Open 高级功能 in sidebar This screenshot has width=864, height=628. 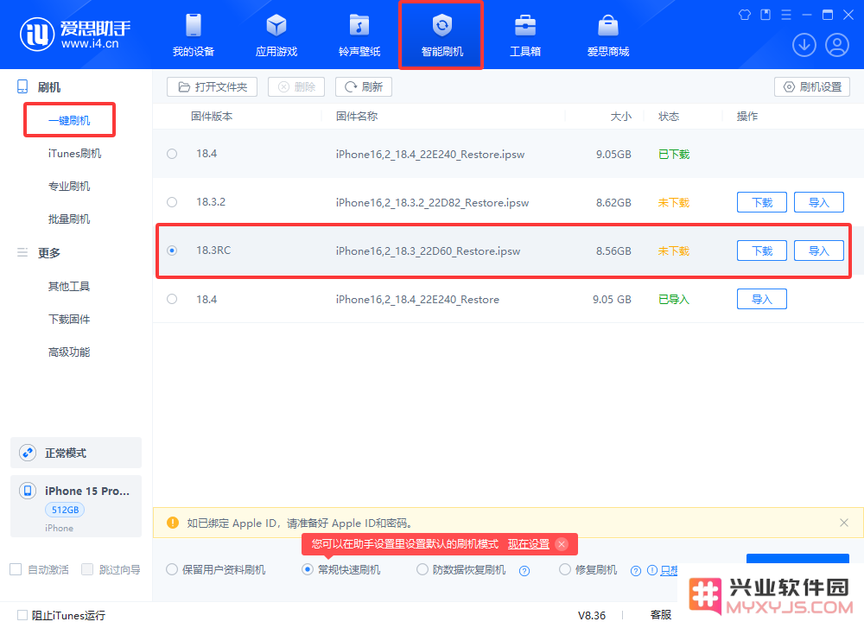pos(69,352)
